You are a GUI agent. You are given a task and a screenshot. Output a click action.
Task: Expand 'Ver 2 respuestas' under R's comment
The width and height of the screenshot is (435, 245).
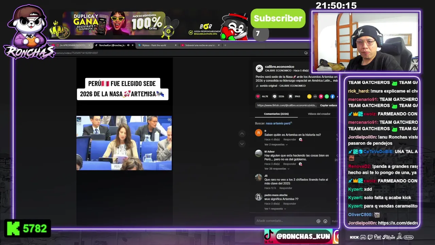276,145
